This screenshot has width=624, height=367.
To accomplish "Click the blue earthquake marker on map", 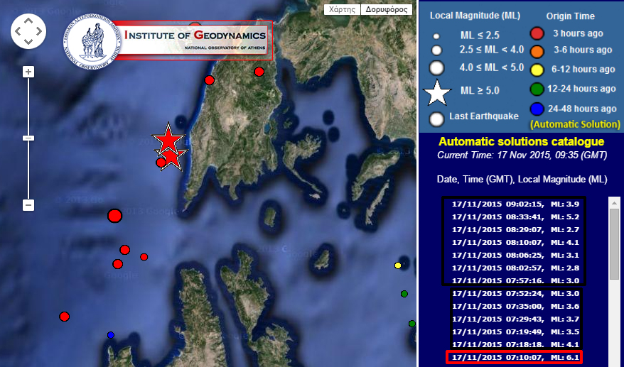I will coord(110,334).
